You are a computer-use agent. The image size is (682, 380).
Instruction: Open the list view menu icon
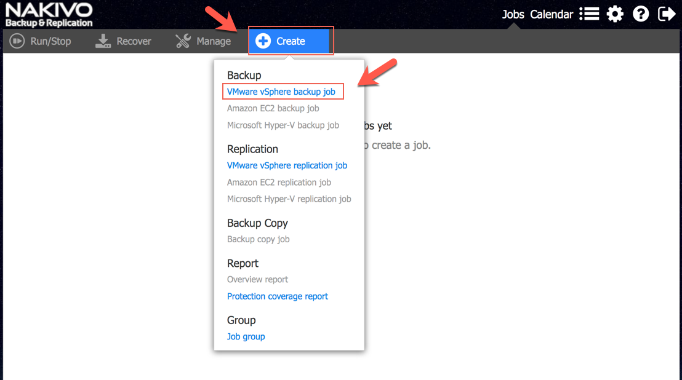point(589,14)
